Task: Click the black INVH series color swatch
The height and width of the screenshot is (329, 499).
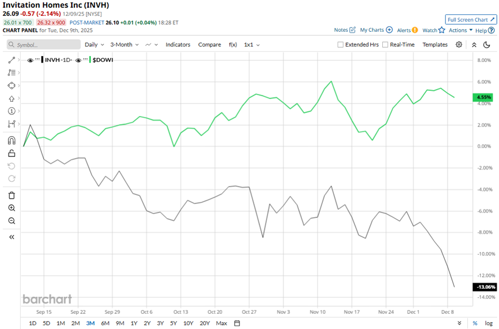Action: coord(42,60)
